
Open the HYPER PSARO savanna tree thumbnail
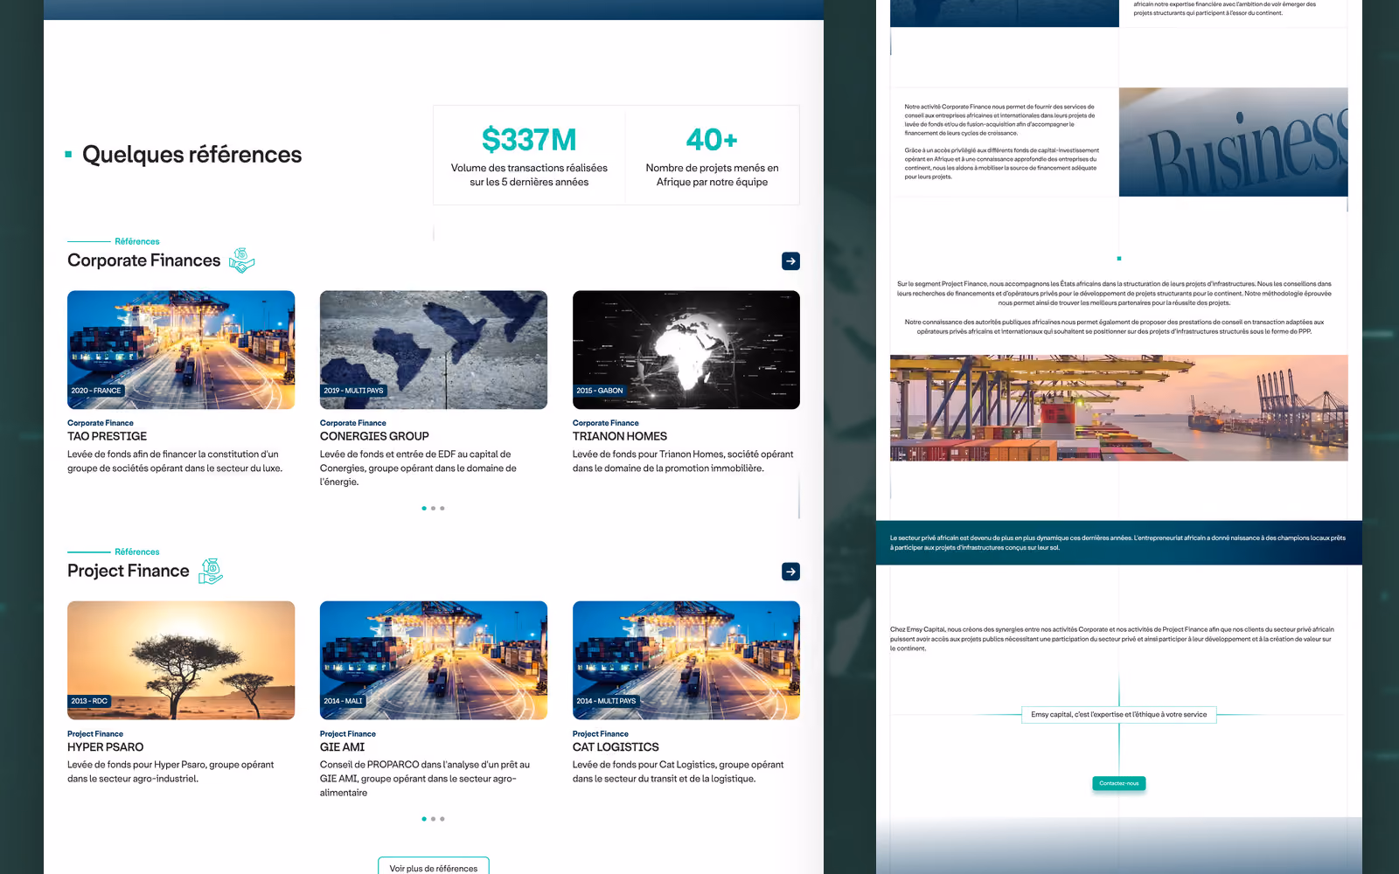coord(181,660)
